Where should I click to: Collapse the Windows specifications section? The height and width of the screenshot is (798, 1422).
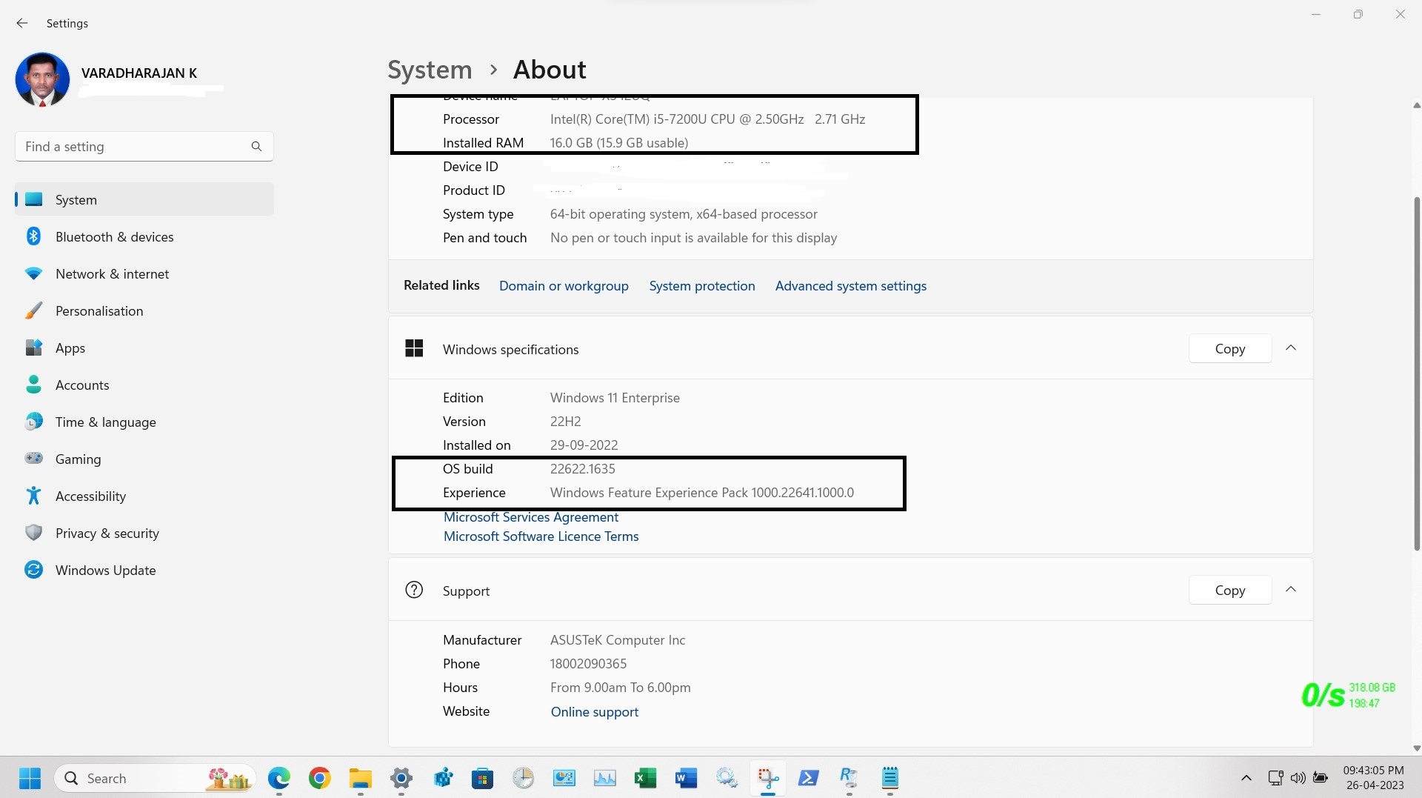click(1291, 348)
